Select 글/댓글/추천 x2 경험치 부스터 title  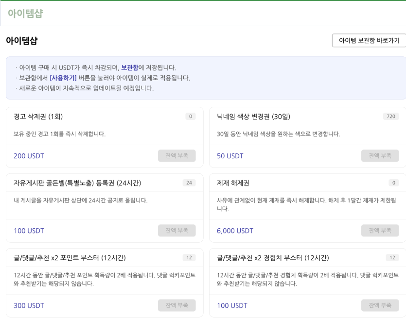click(x=273, y=258)
